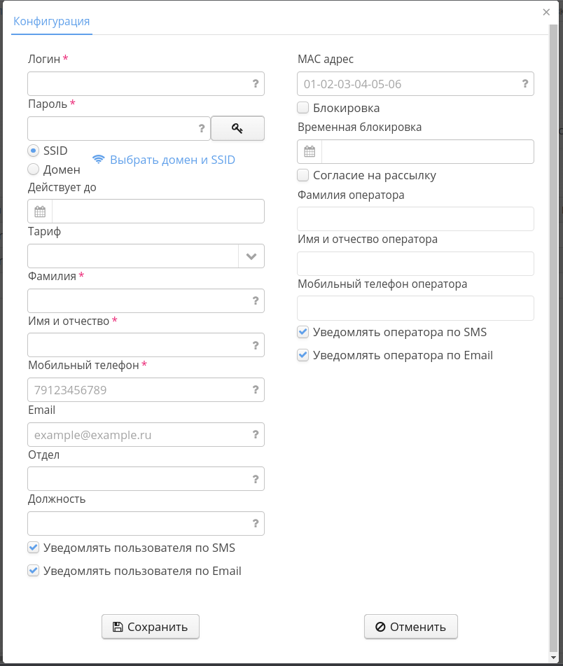
Task: Click the Мобильный телефон оператора input field
Action: [415, 308]
